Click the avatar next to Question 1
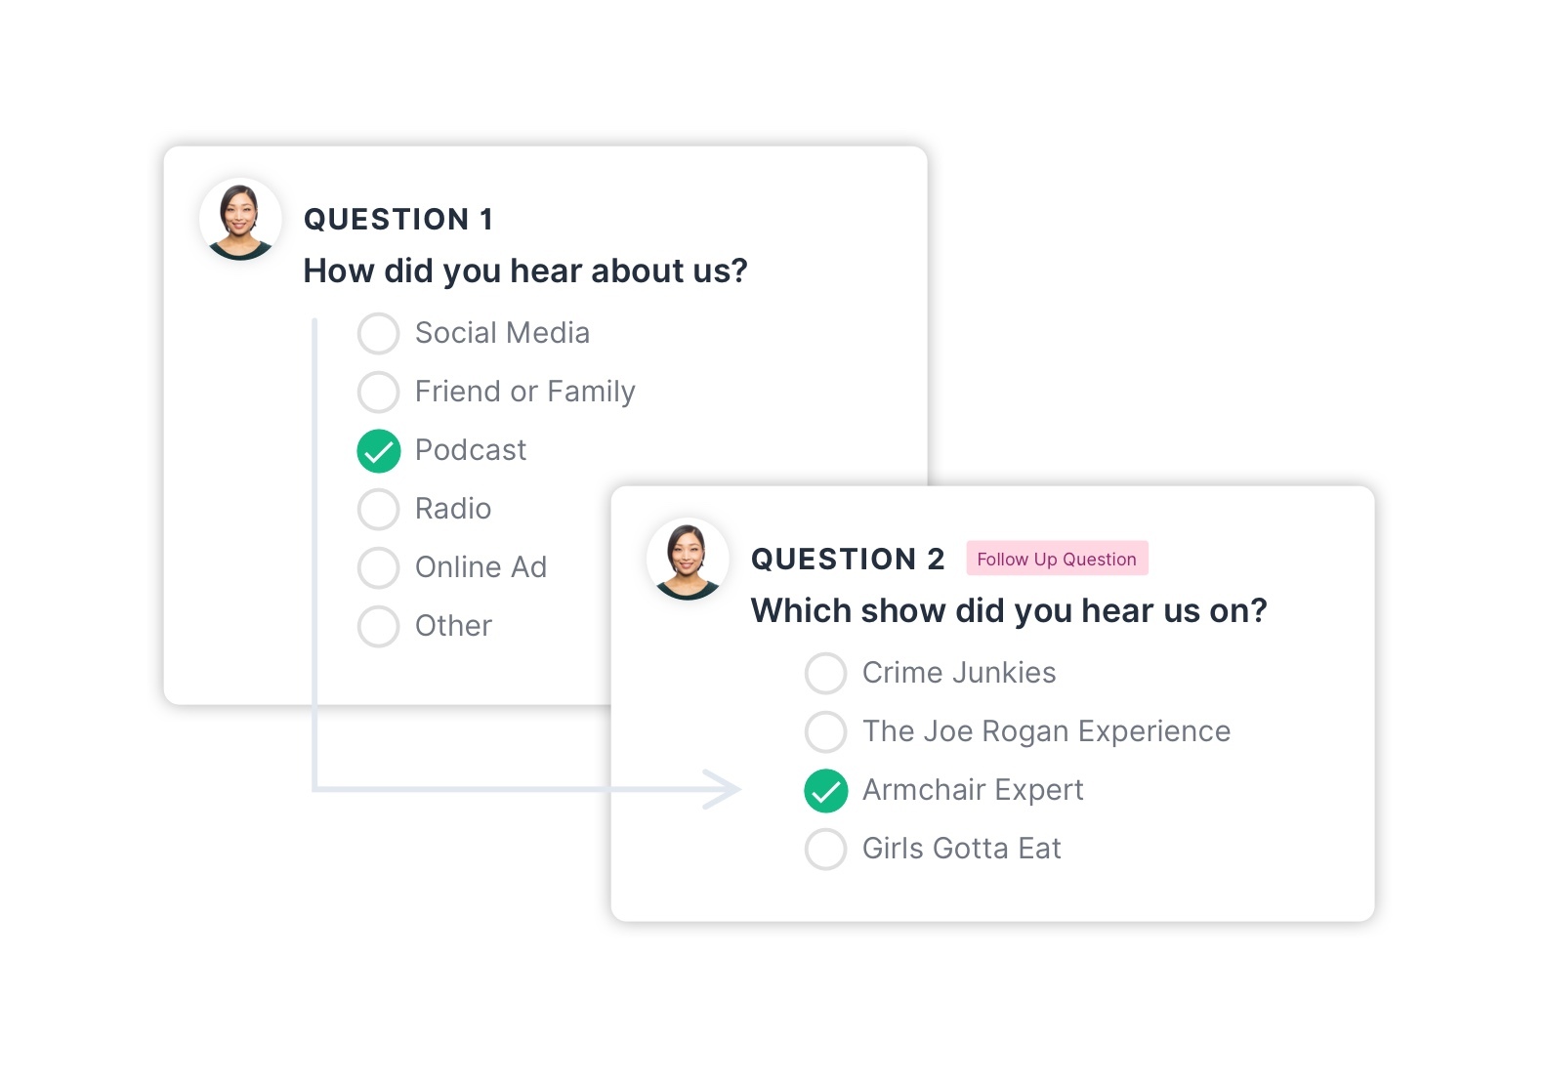This screenshot has height=1082, width=1547. (x=239, y=219)
